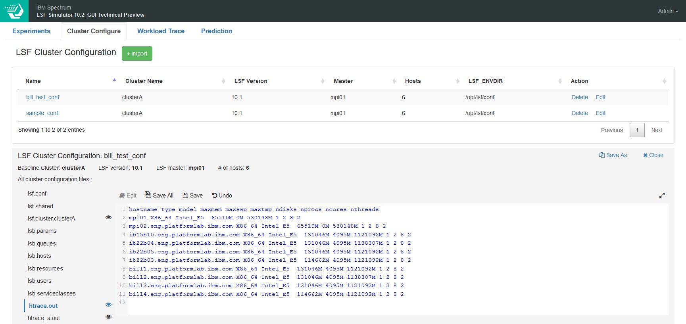686x324 pixels.
Task: Click Save in editor toolbar
Action: click(192, 196)
